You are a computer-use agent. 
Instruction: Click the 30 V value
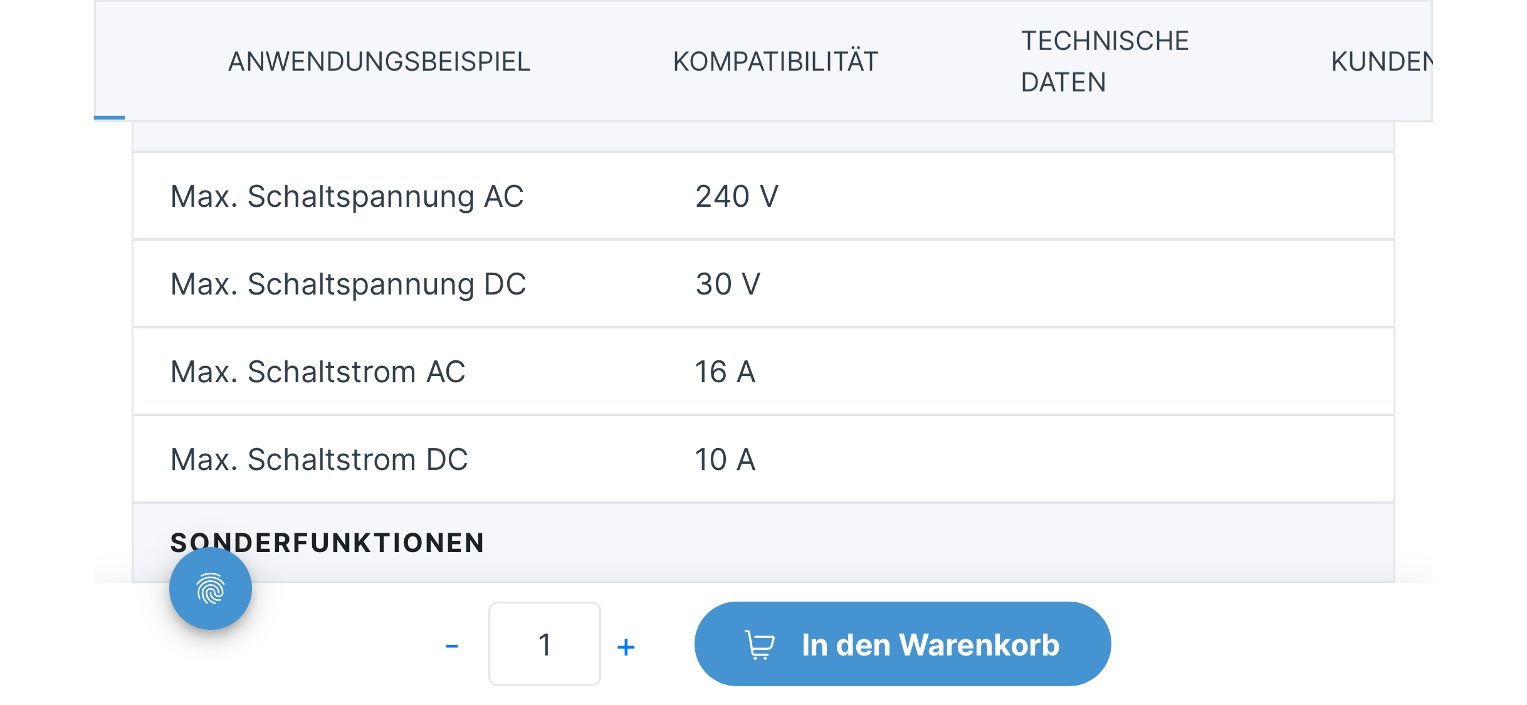(x=728, y=284)
